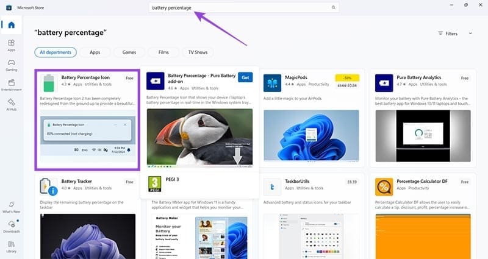Select the Apps filter tab
The width and height of the screenshot is (488, 259).
95,52
